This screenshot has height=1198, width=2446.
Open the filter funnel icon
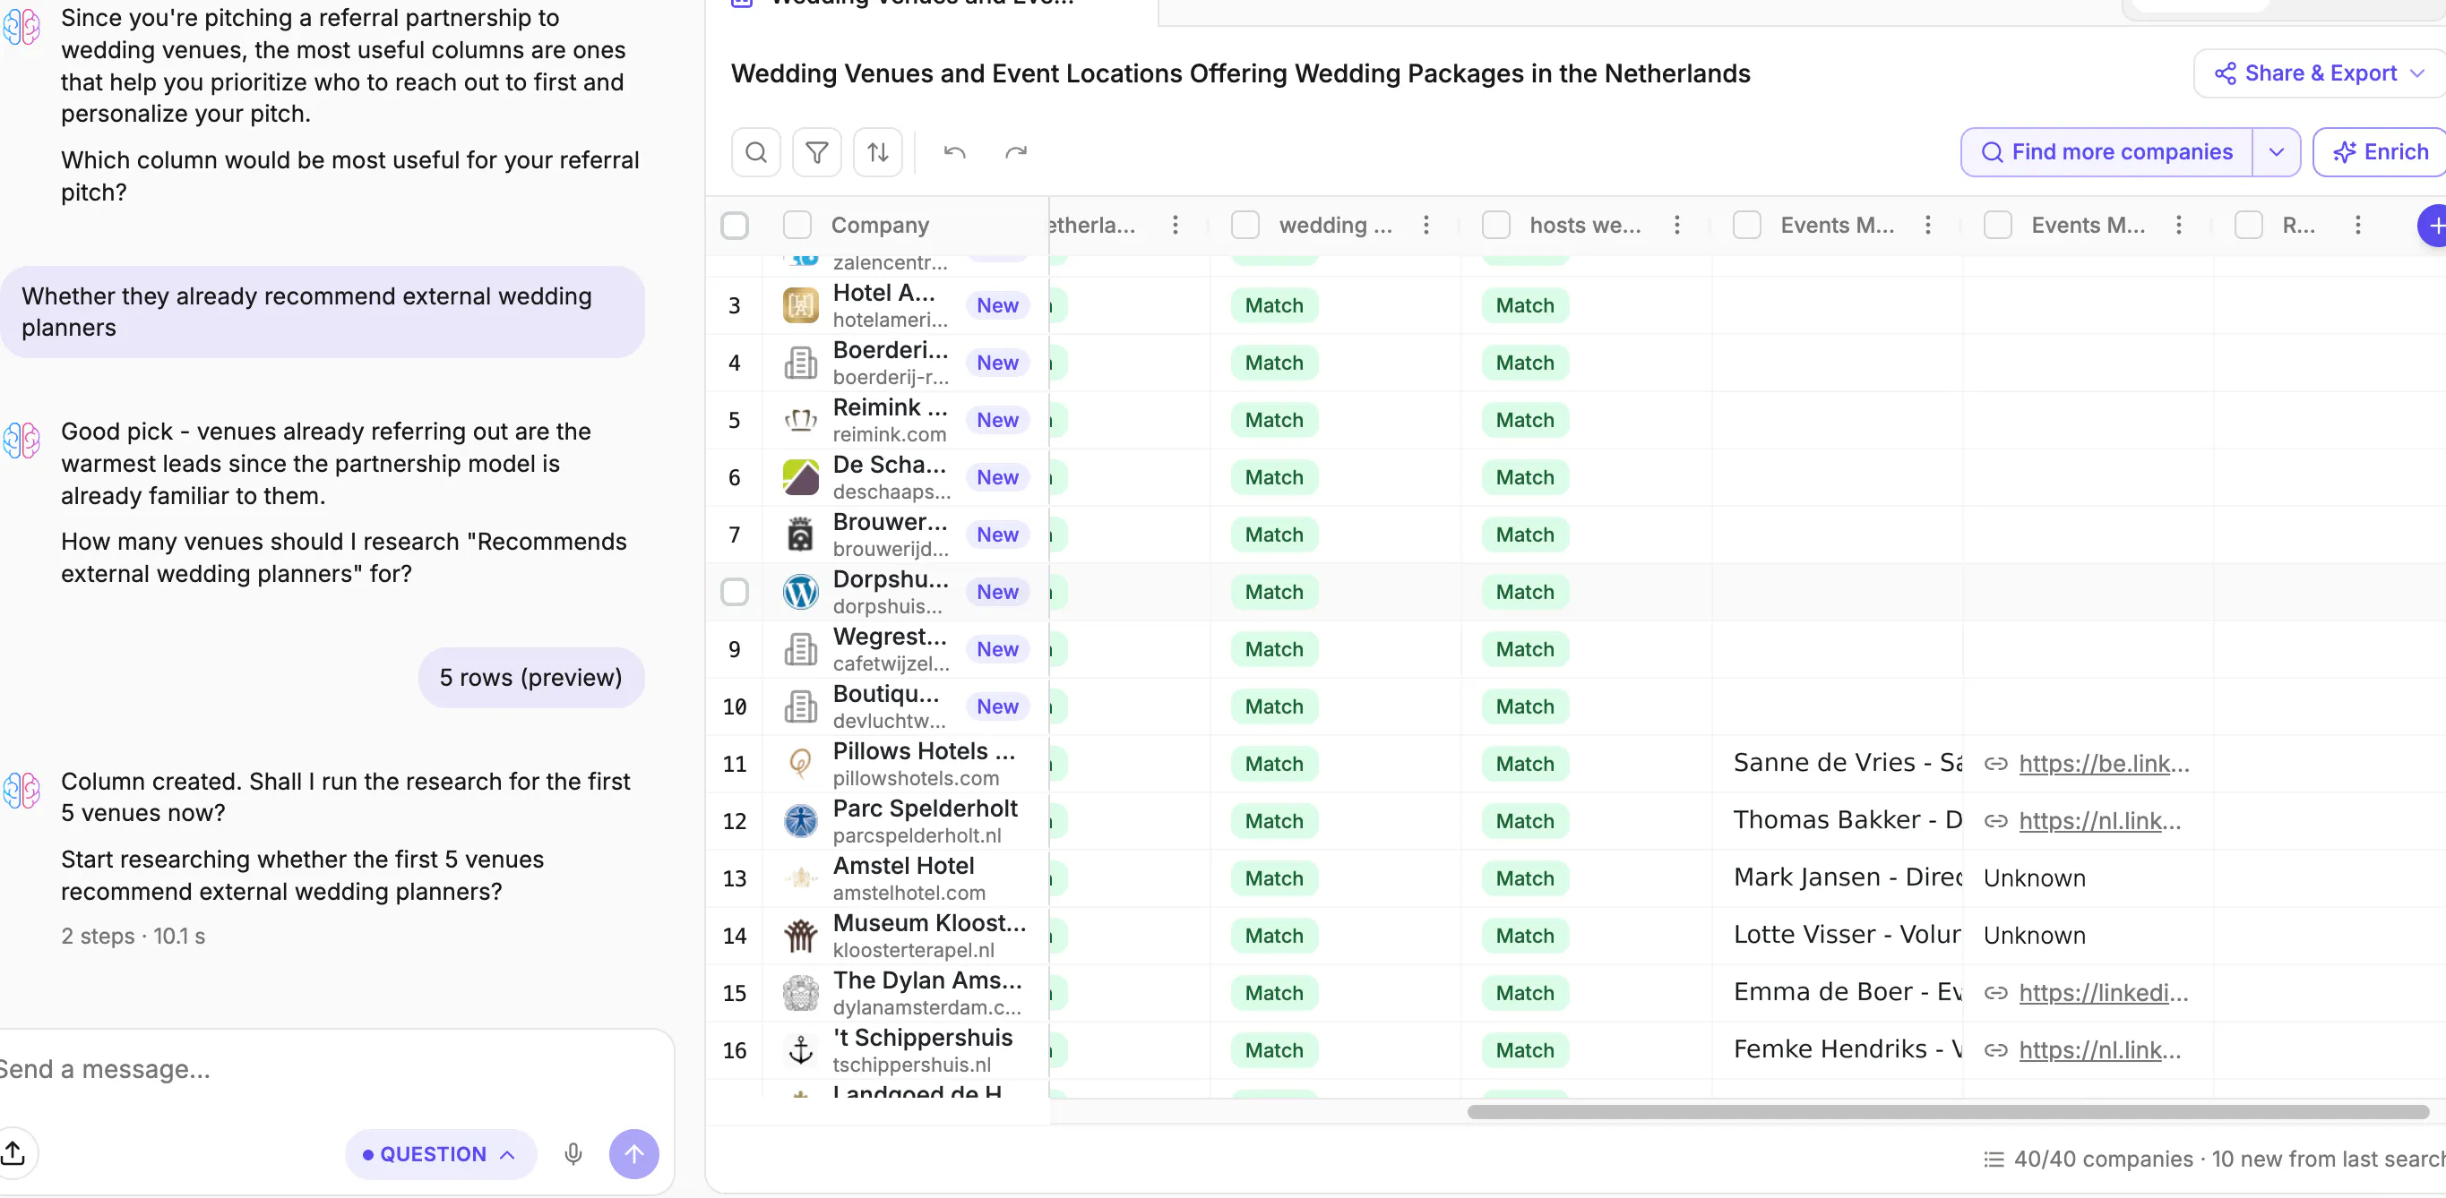(816, 152)
